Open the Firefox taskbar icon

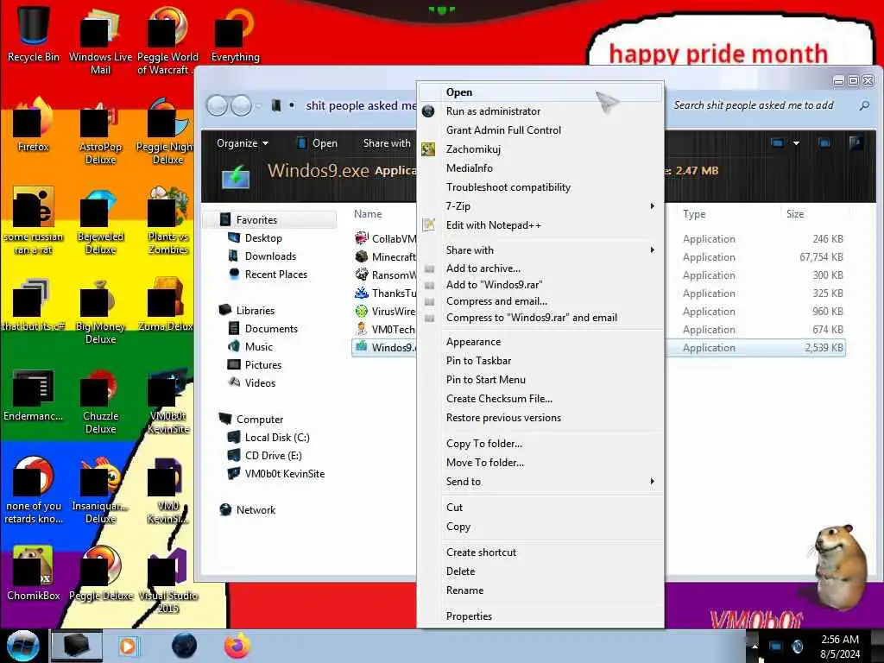point(237,646)
